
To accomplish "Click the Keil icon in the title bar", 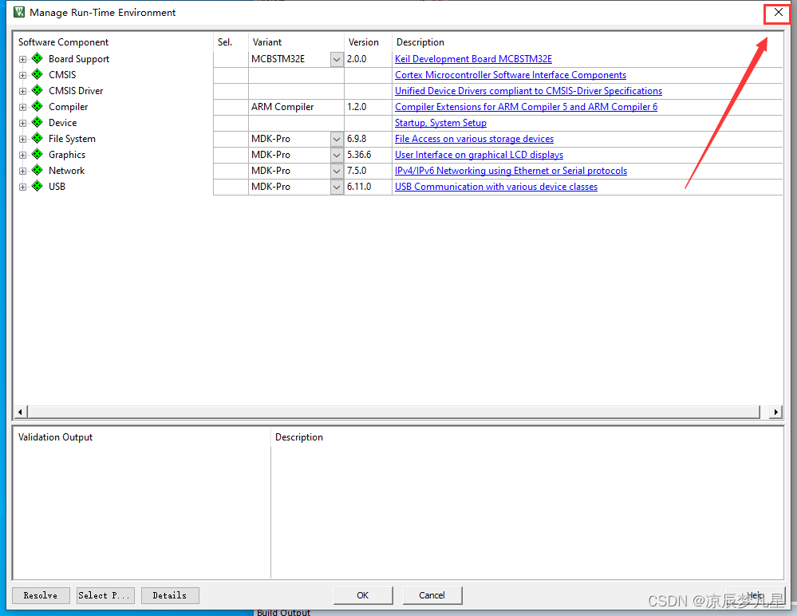I will click(19, 12).
